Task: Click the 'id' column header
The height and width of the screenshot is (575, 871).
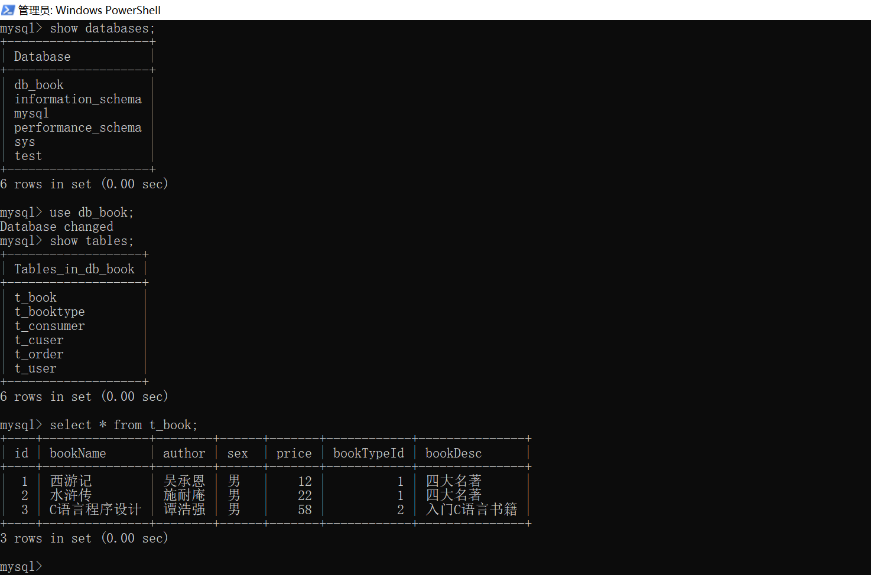Action: [x=21, y=453]
